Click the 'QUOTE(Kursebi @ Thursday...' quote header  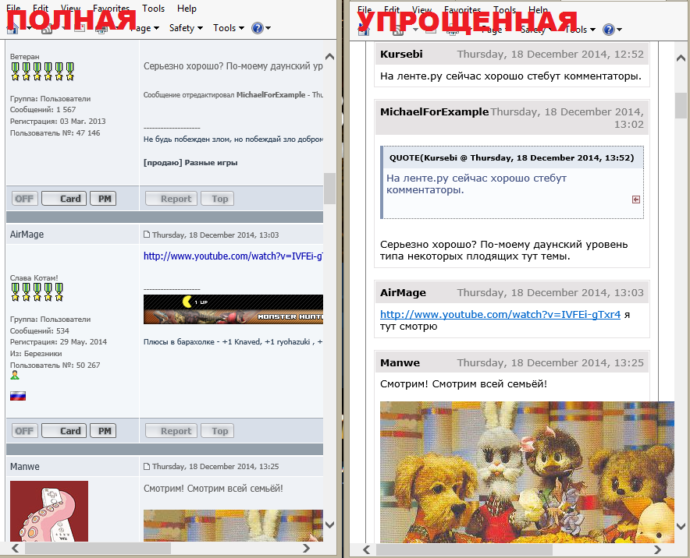(x=512, y=157)
